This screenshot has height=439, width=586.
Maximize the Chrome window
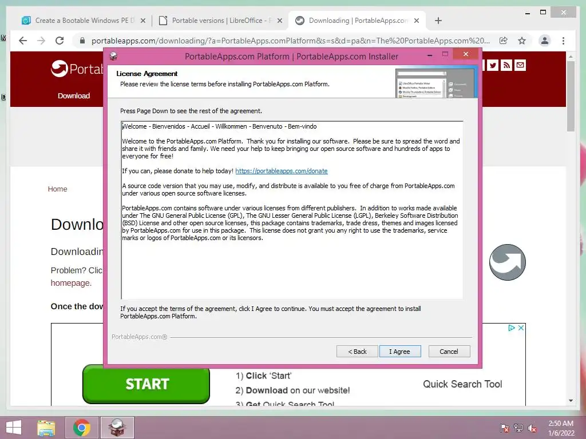coord(543,13)
